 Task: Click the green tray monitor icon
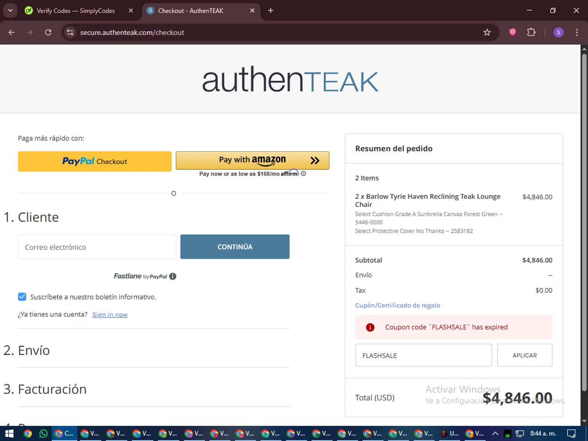click(x=508, y=434)
